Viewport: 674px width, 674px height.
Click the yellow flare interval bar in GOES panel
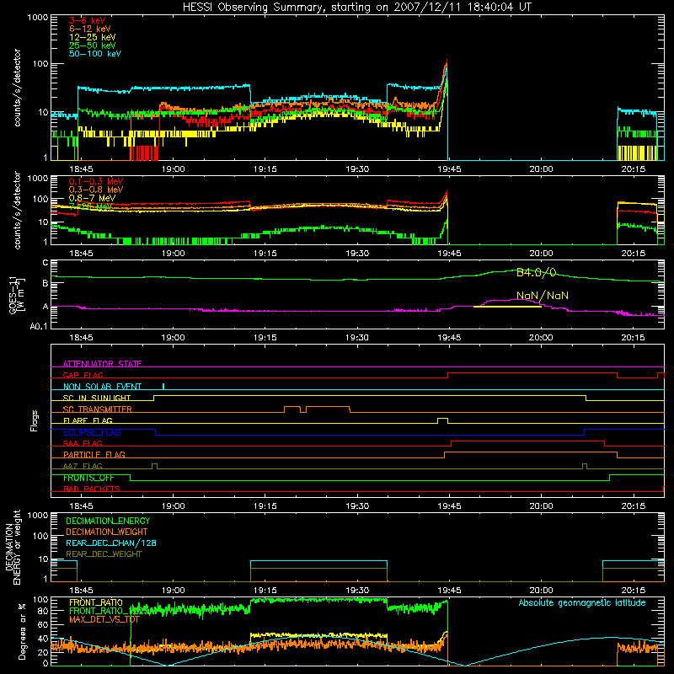click(x=507, y=307)
